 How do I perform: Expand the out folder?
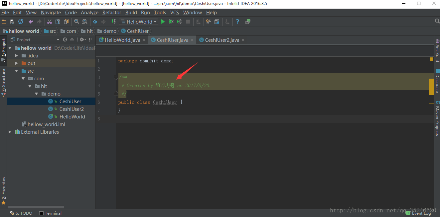pyautogui.click(x=17, y=63)
